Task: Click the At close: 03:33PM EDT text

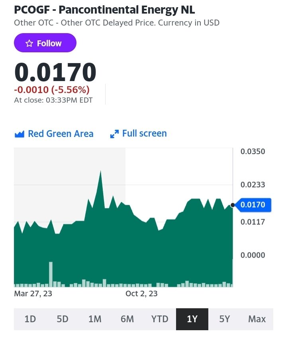Action: point(53,100)
